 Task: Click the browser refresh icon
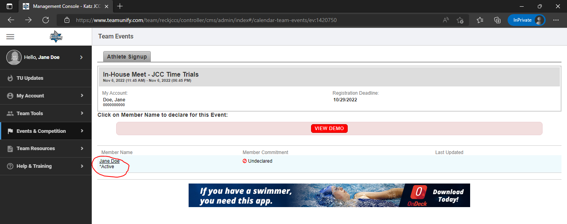coord(46,20)
